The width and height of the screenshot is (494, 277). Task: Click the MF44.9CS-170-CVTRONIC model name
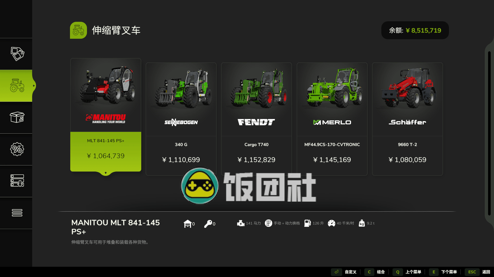pos(332,145)
